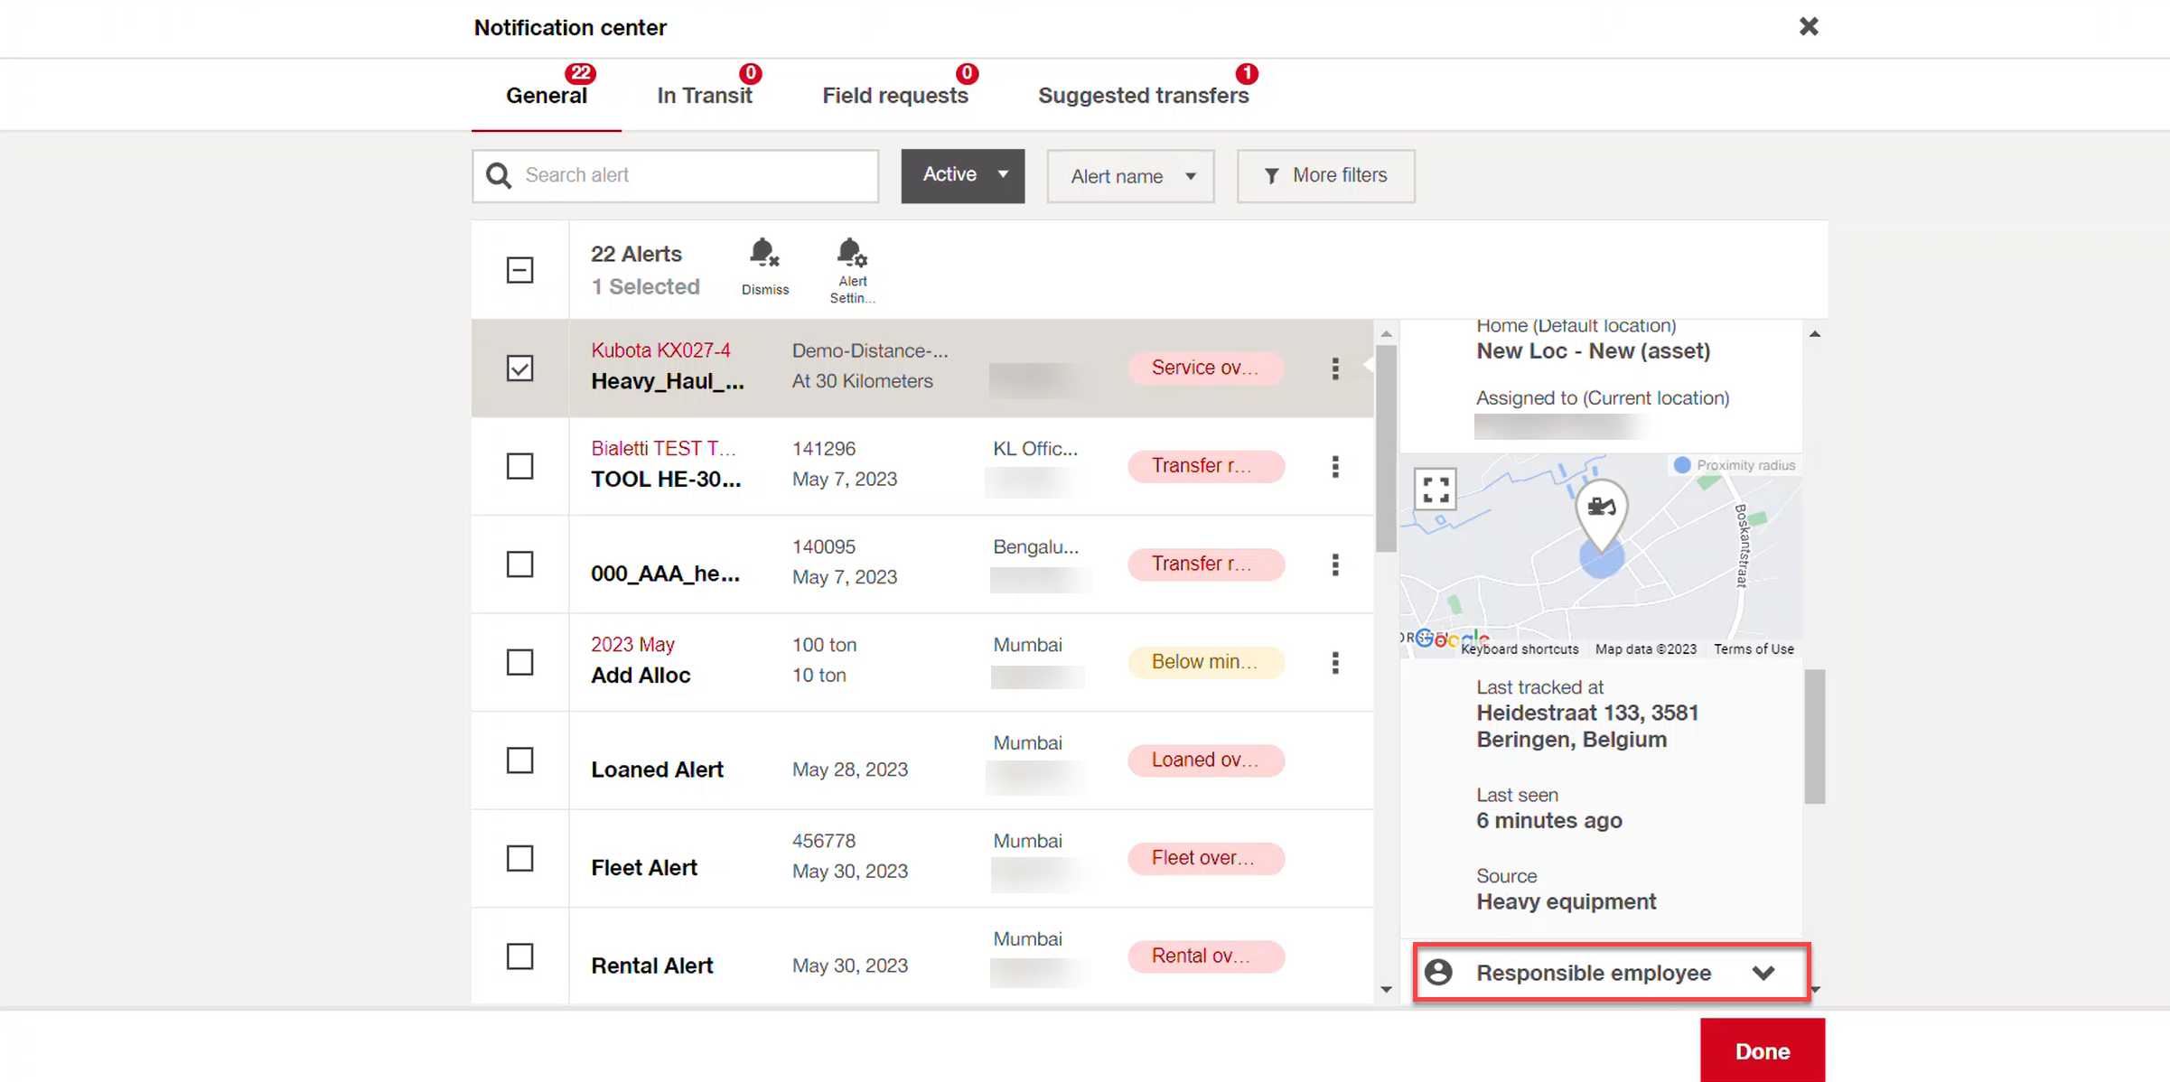Click the Done button
The image size is (2170, 1082).
[x=1762, y=1050]
